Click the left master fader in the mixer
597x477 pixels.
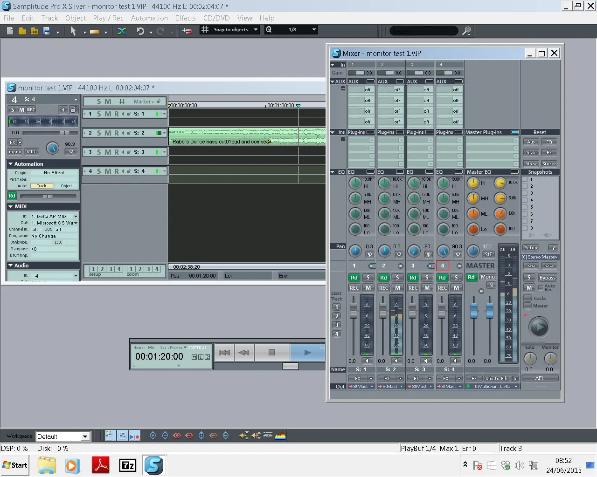tap(474, 310)
